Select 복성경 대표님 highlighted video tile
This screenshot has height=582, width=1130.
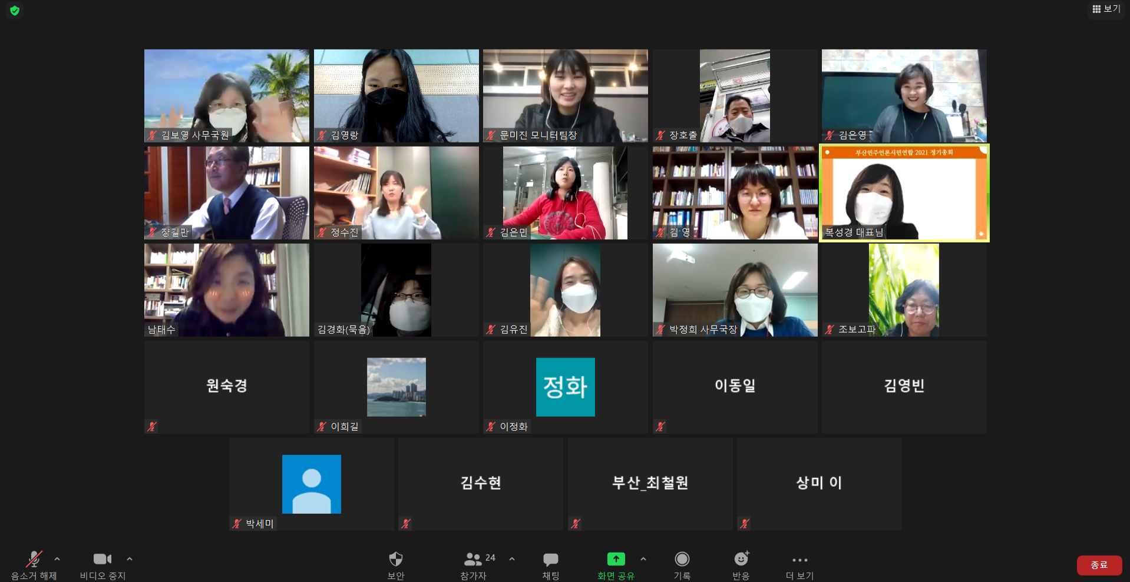pos(904,193)
